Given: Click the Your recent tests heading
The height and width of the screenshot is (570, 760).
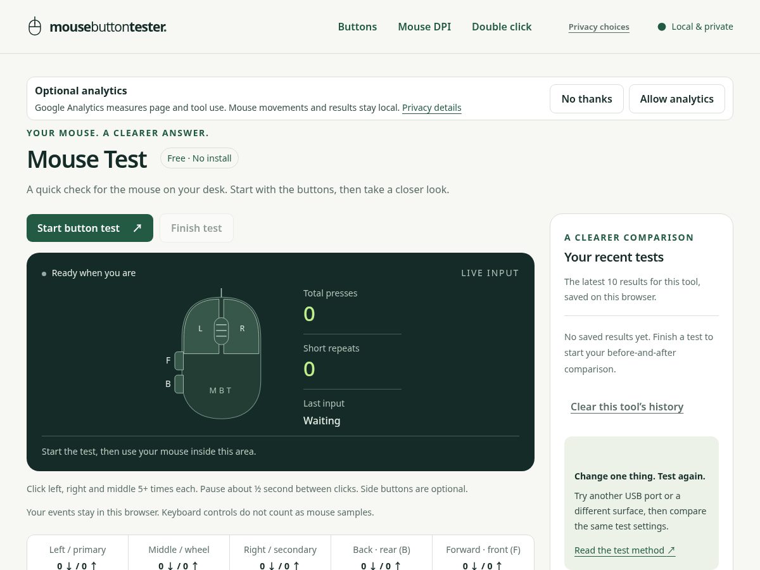Looking at the screenshot, I should pos(614,257).
